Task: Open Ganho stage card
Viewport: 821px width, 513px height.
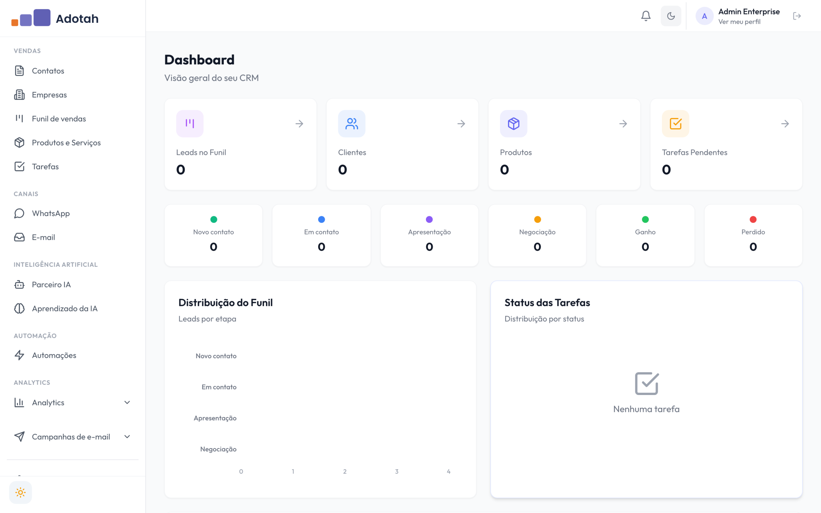Action: [645, 235]
